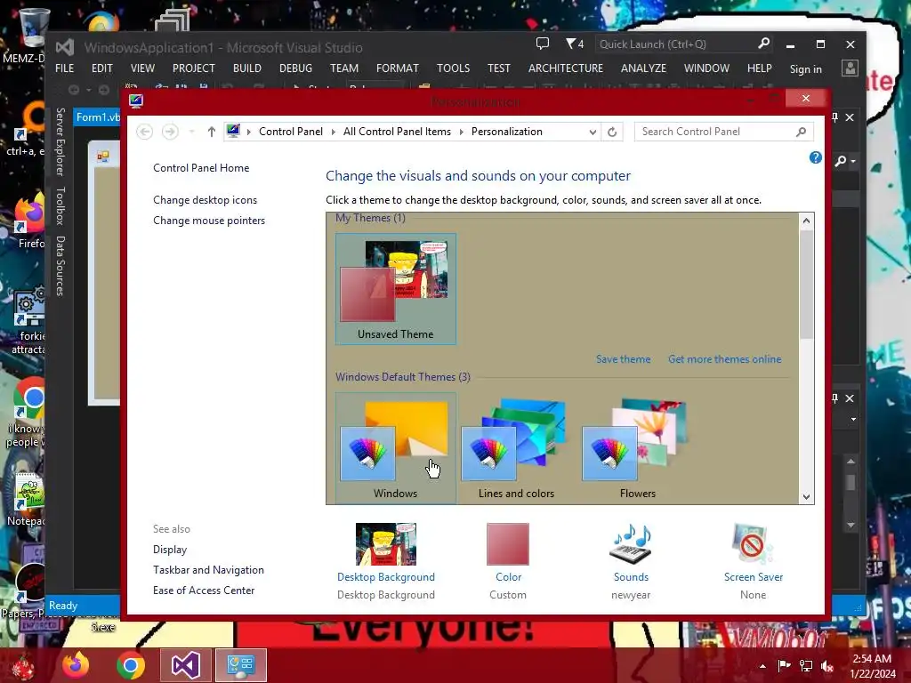Click Quick Launch search magnifier in Visual Studio
The height and width of the screenshot is (683, 911).
pyautogui.click(x=763, y=44)
